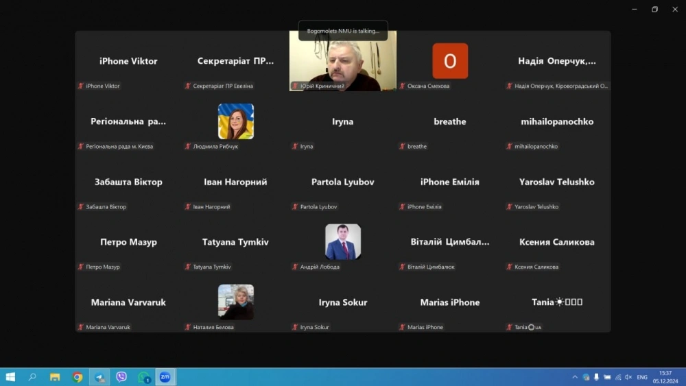The image size is (686, 386).
Task: Click muted mic icon beside iPhone Viktor label
Action: point(80,86)
